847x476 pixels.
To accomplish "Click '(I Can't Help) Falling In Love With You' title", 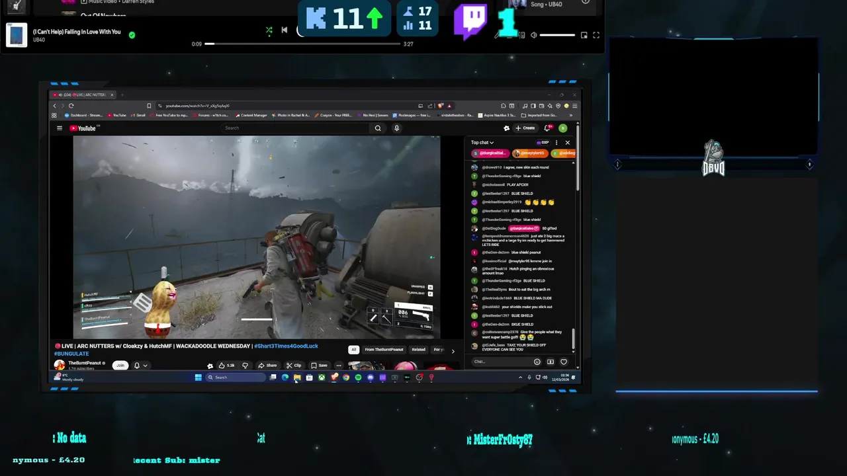I will [77, 32].
